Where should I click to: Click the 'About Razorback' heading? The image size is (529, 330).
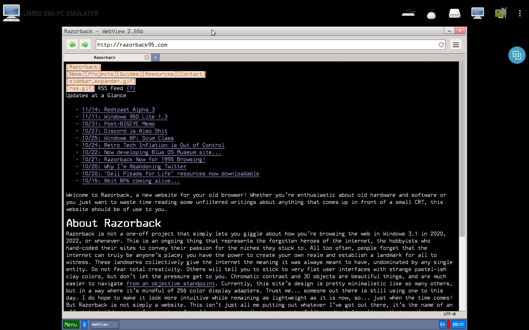pyautogui.click(x=114, y=223)
